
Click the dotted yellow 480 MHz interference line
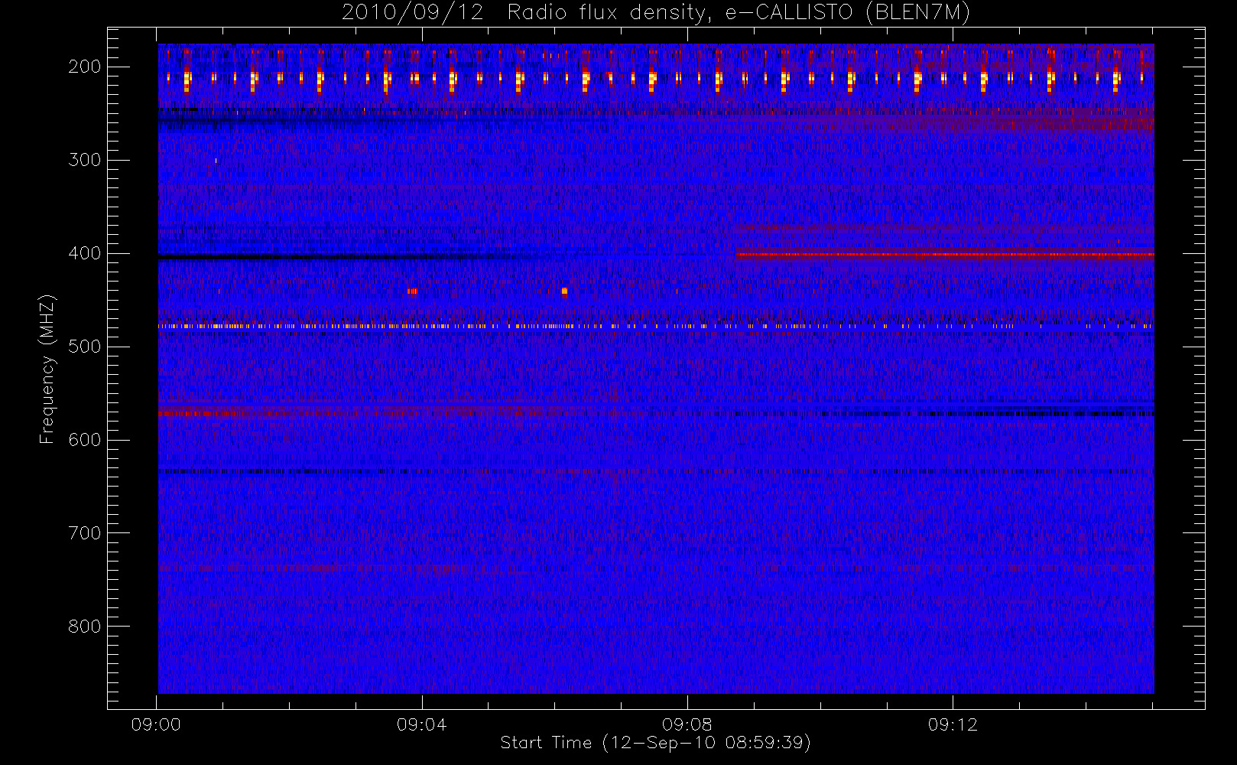pyautogui.click(x=656, y=327)
